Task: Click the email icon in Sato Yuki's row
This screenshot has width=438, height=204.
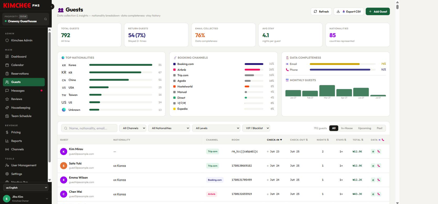Action: (x=373, y=166)
